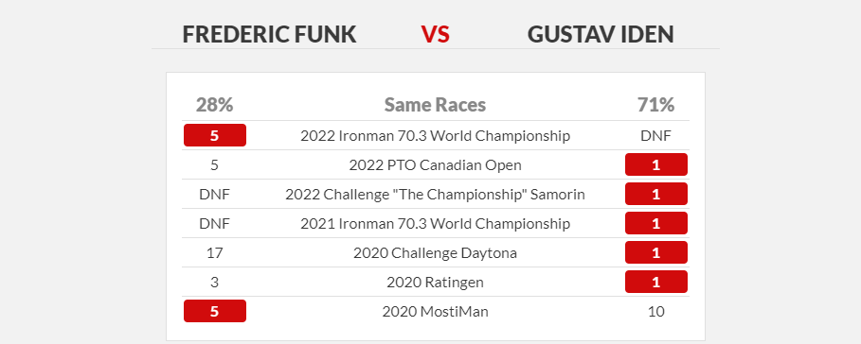Click the red VS label
The width and height of the screenshot is (861, 344).
click(436, 35)
